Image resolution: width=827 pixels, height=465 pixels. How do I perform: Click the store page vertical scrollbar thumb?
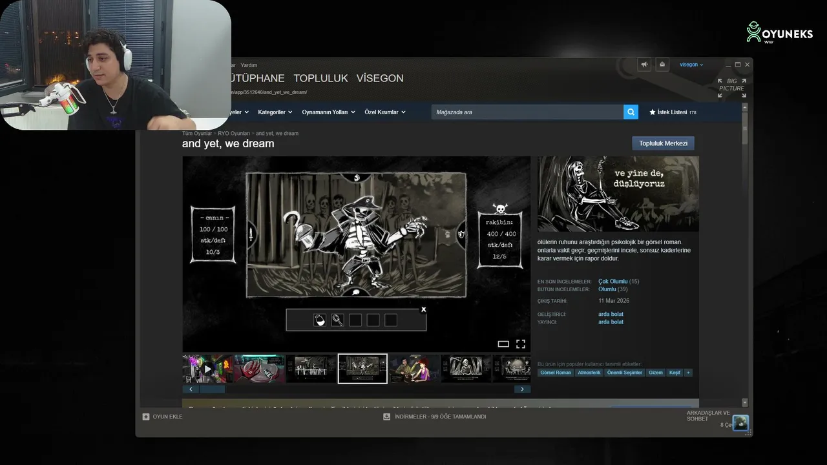(x=745, y=127)
